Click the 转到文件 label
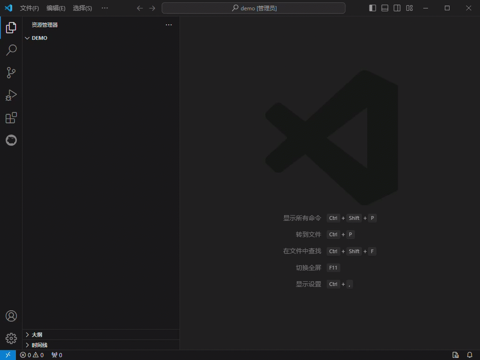This screenshot has width=480, height=360. tap(308, 234)
